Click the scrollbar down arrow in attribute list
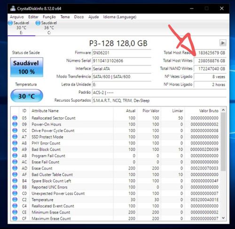 click(223, 218)
